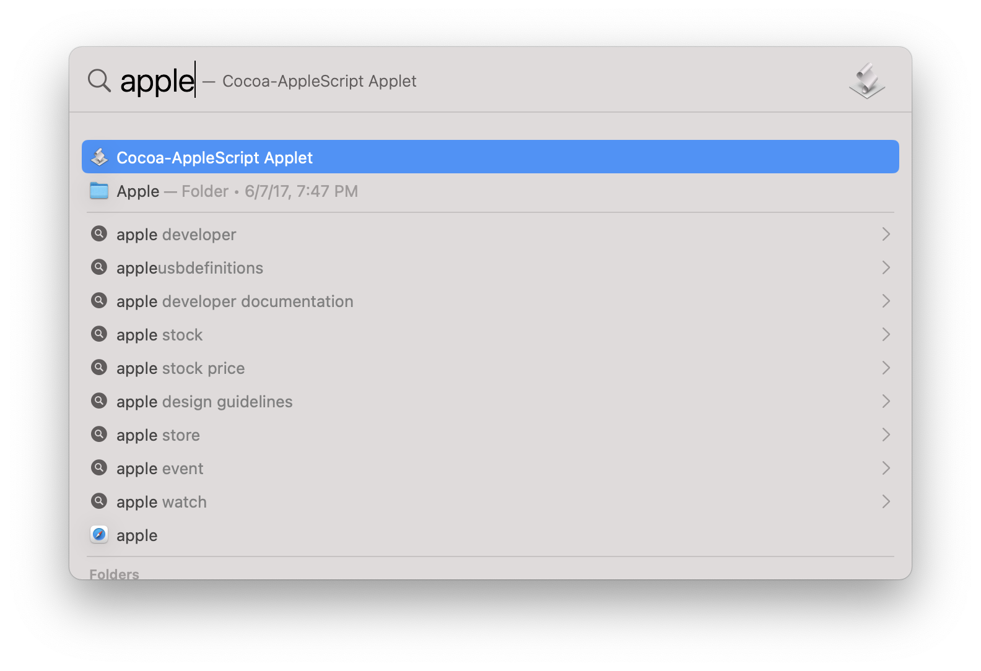The height and width of the screenshot is (671, 981).
Task: Click the large applet preview icon
Action: pos(867,80)
